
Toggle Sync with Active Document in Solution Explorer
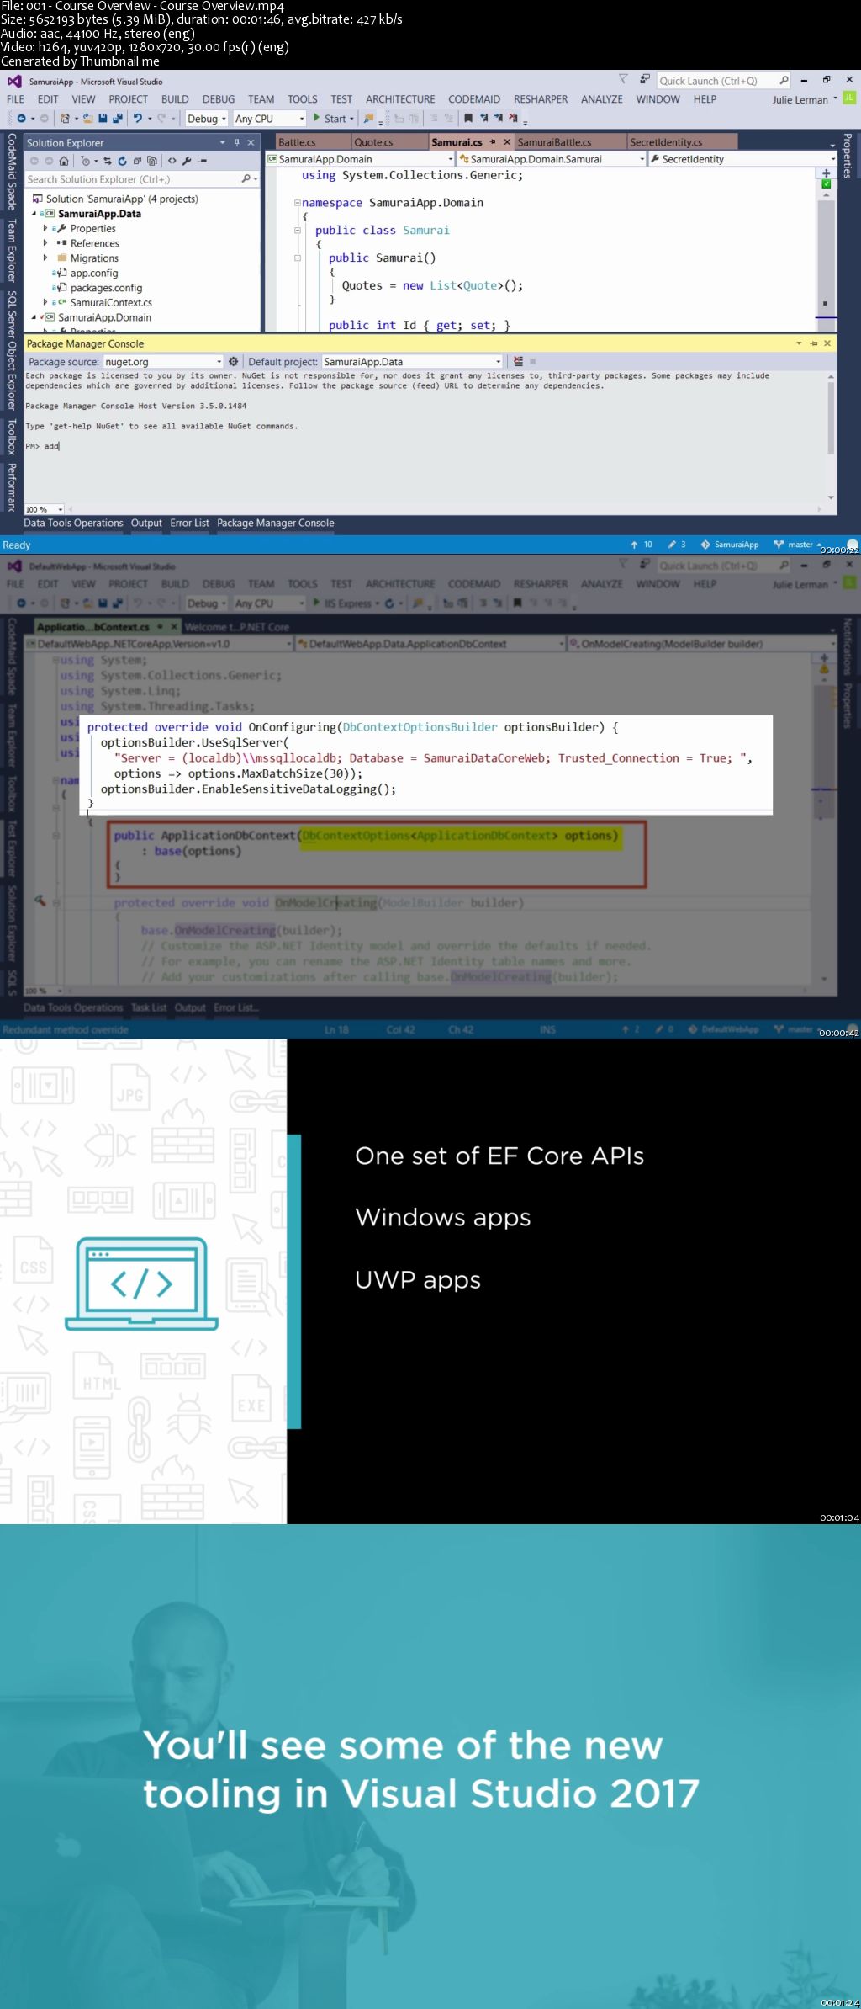point(108,161)
